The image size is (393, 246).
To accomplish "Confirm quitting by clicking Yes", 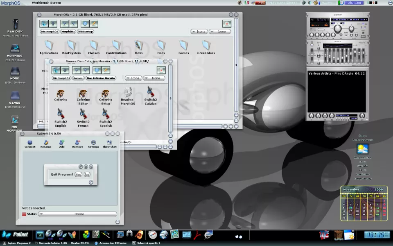I will (78, 174).
